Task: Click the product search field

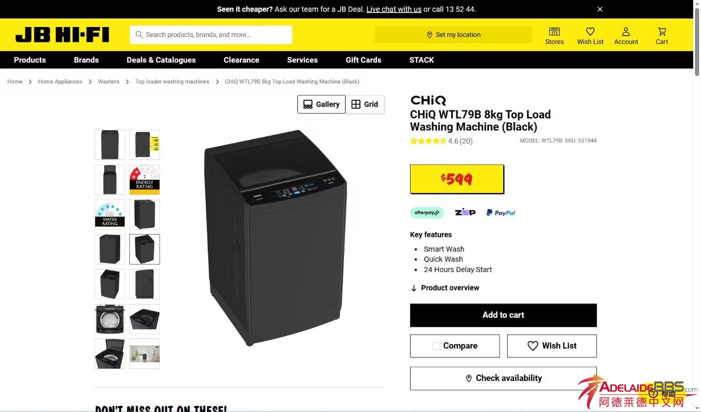Action: (x=211, y=34)
